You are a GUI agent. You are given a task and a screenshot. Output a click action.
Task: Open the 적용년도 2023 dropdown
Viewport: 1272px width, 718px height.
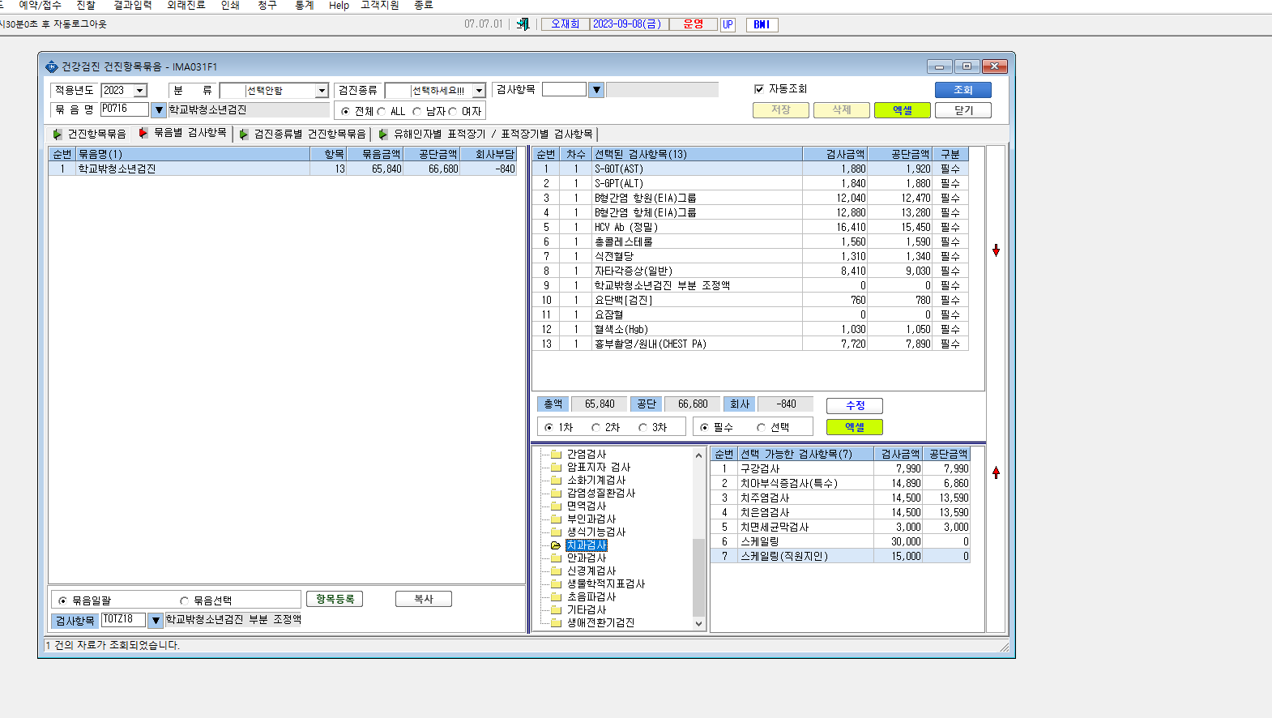tap(140, 91)
